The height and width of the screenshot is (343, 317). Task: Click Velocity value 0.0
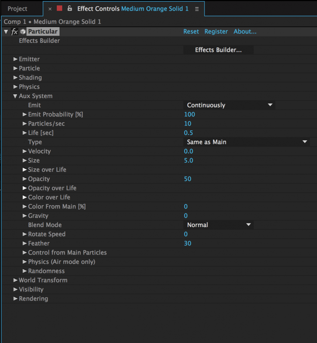pos(188,151)
